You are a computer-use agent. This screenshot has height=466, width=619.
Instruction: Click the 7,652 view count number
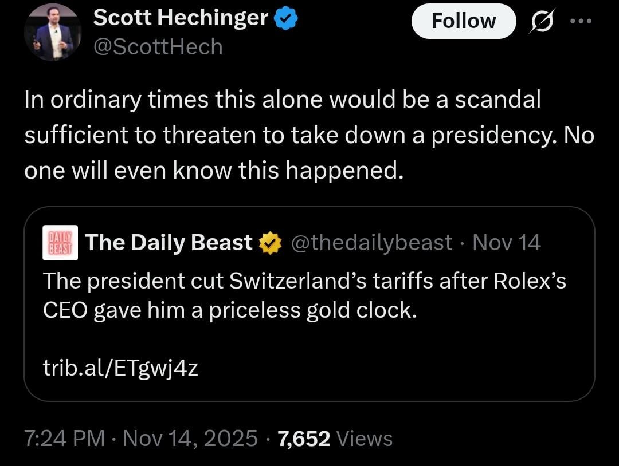tap(304, 439)
